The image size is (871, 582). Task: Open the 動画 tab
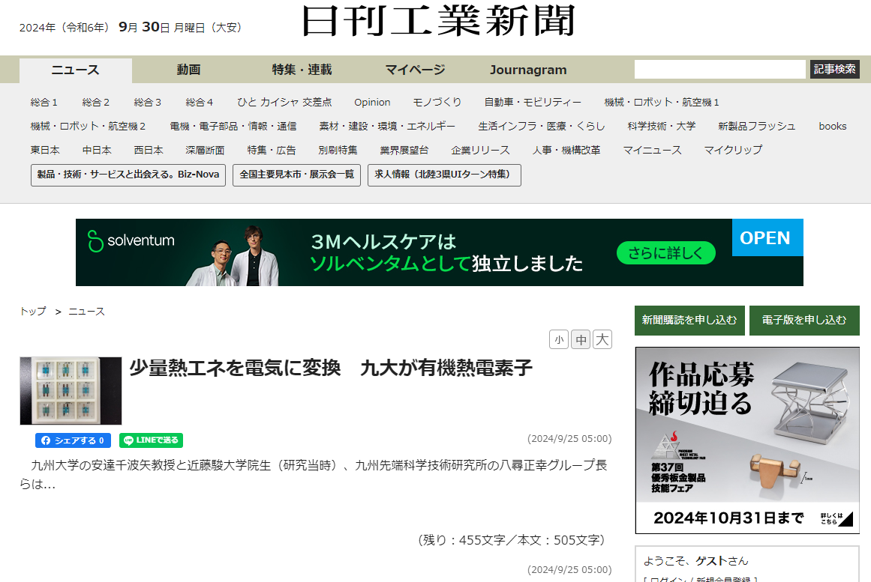pyautogui.click(x=188, y=70)
